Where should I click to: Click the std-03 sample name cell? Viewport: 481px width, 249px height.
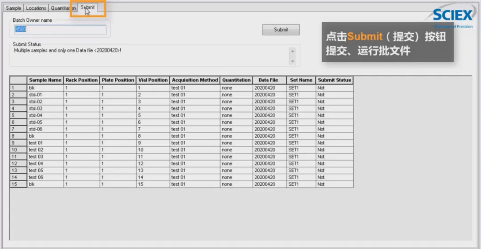(x=45, y=108)
